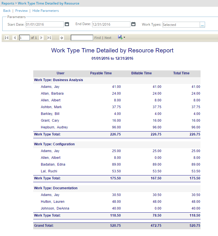Click Grand Total billable value 472.75
The width and height of the screenshot is (218, 236).
(x=156, y=226)
